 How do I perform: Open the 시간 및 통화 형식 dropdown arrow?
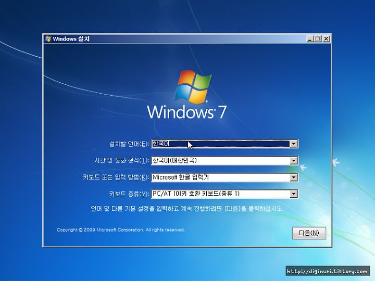point(294,161)
